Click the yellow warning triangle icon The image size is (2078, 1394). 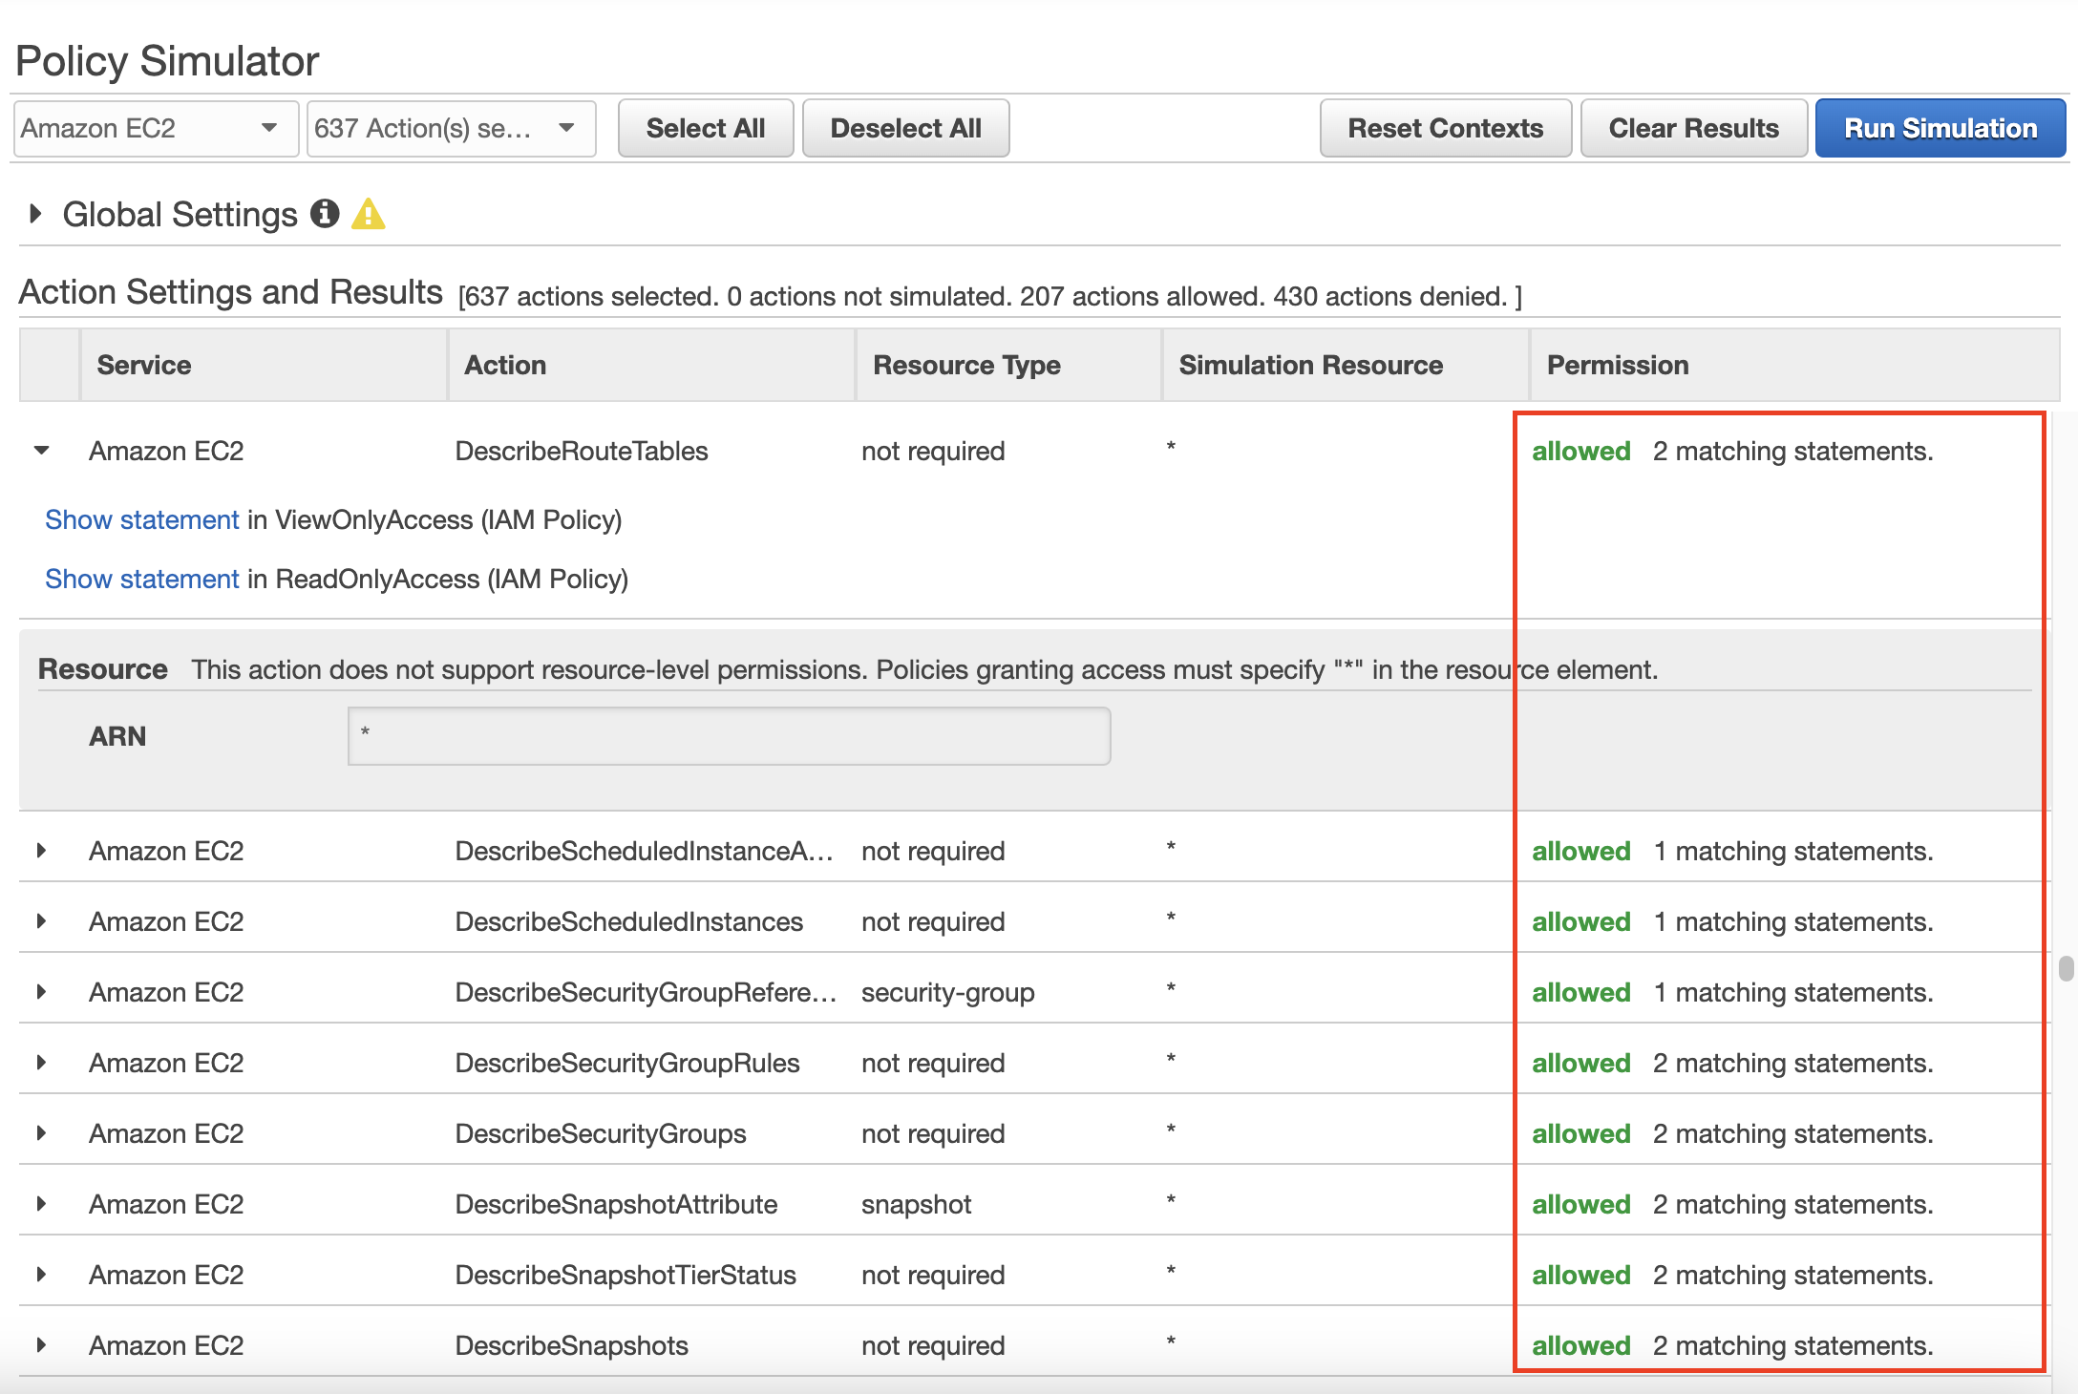tap(369, 214)
